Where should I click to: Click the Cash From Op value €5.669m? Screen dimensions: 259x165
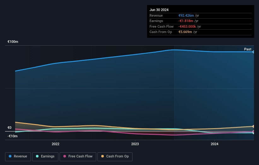coord(185,32)
